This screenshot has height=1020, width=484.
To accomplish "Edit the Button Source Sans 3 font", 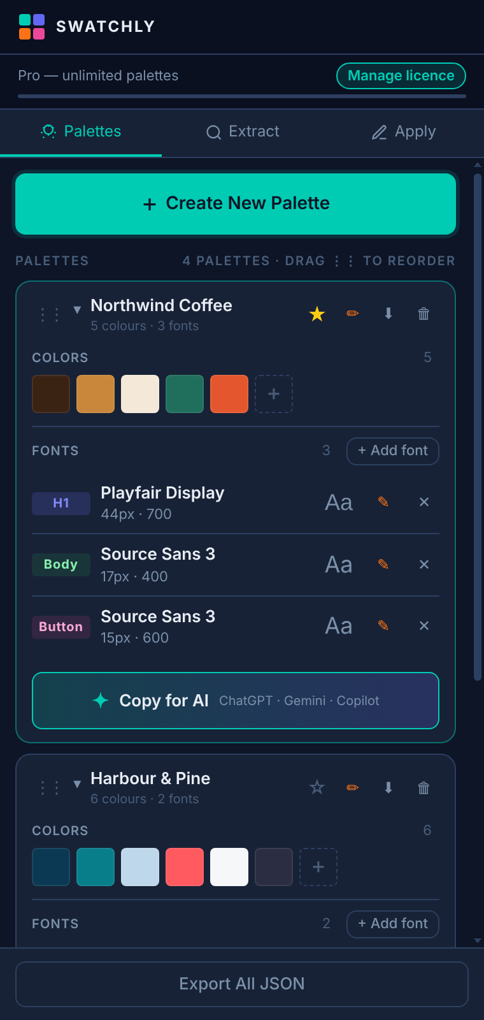I will pyautogui.click(x=383, y=625).
